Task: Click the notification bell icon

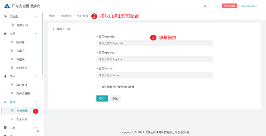Action: coord(205,6)
